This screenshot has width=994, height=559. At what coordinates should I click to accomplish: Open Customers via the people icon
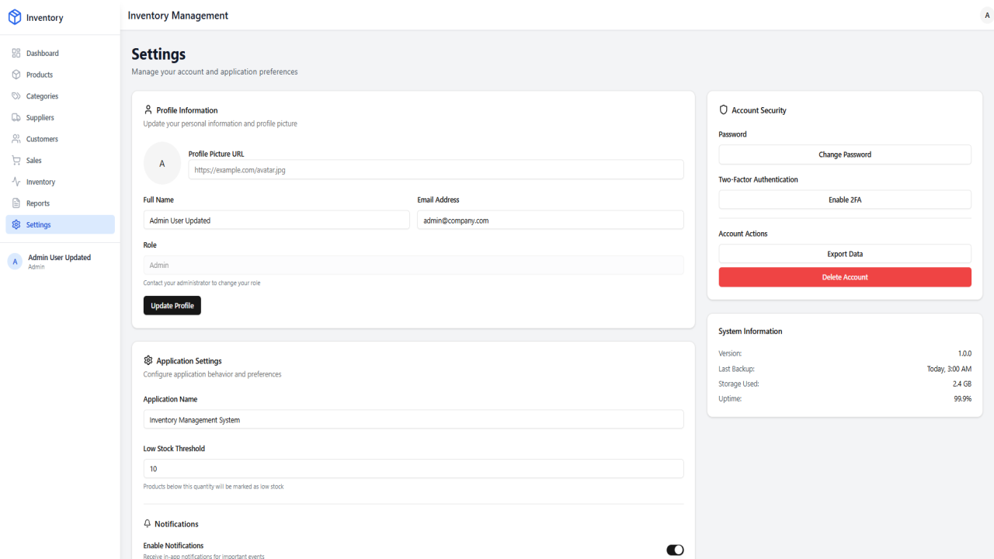click(16, 139)
